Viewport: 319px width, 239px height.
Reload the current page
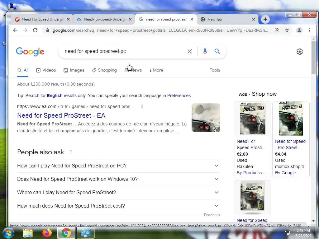pos(35,30)
